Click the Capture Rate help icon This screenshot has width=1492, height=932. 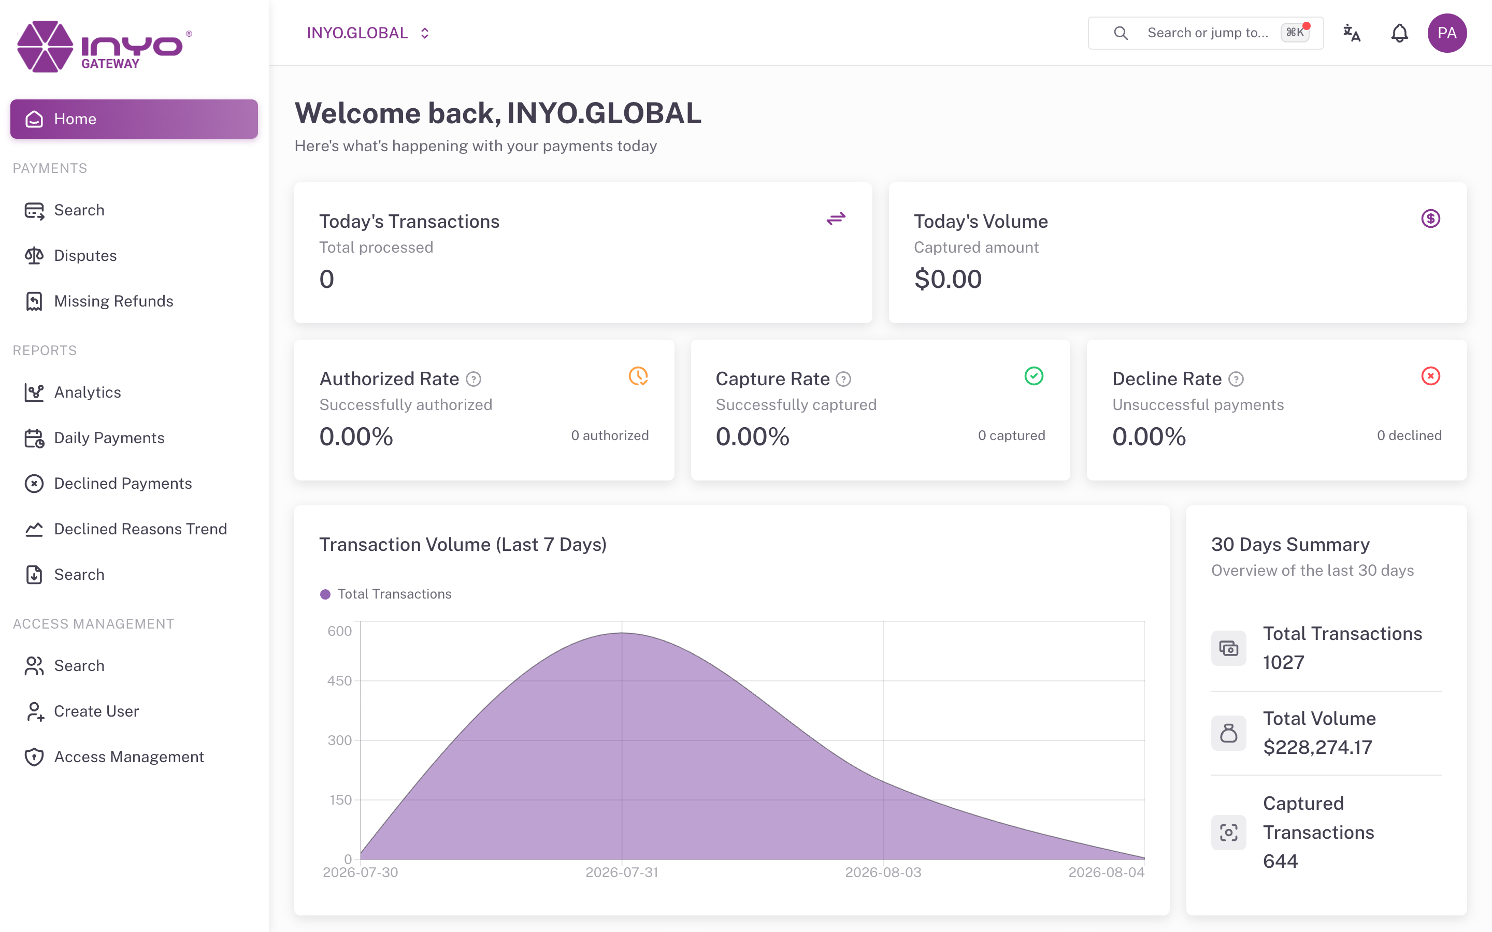pos(843,379)
